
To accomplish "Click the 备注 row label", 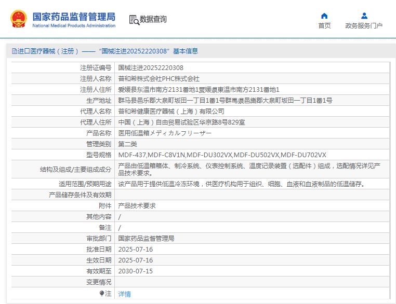I will 105,228.
